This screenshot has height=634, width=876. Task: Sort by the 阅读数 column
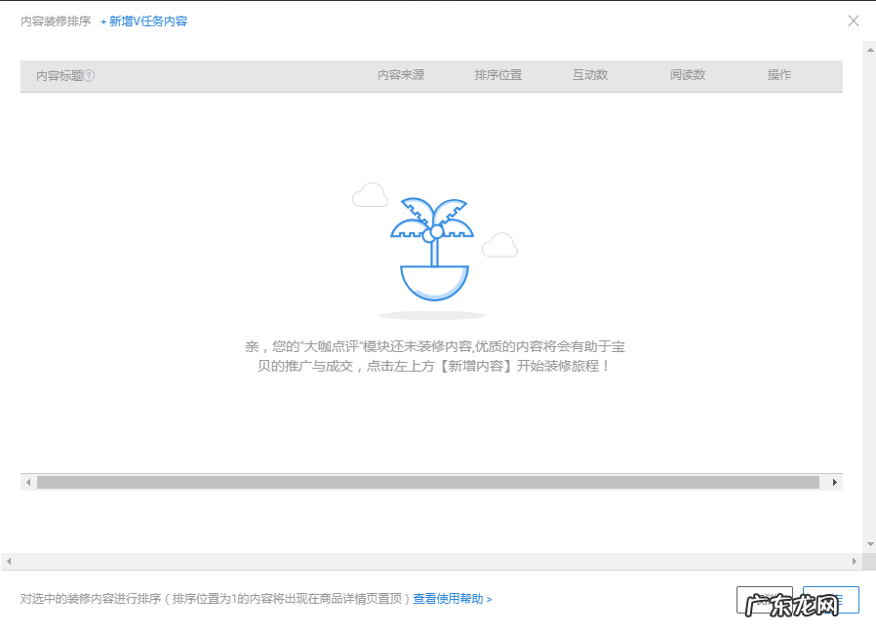tap(688, 75)
